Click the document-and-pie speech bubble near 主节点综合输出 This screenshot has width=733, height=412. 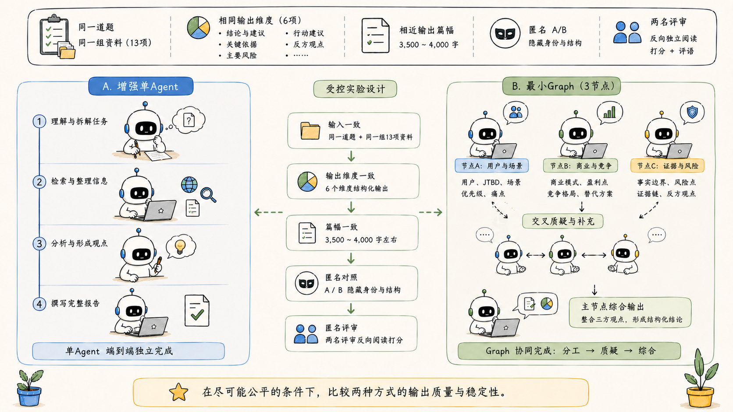click(537, 304)
